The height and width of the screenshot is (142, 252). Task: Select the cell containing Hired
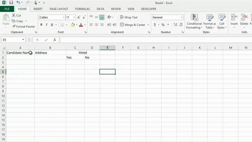point(83,52)
